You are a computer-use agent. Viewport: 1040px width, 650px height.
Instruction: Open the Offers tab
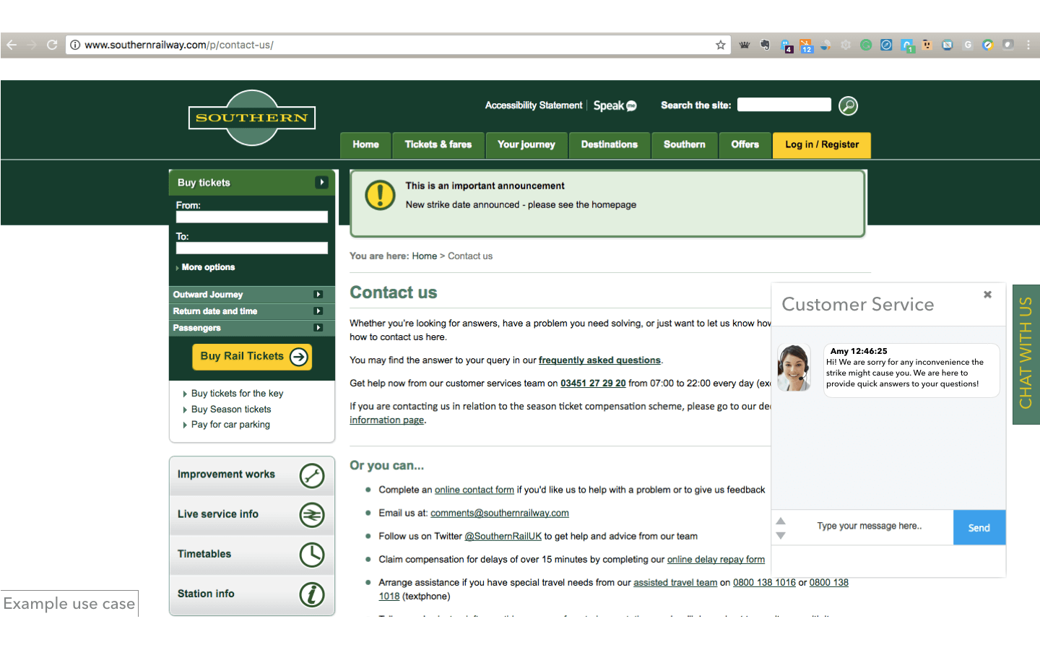[x=745, y=145]
